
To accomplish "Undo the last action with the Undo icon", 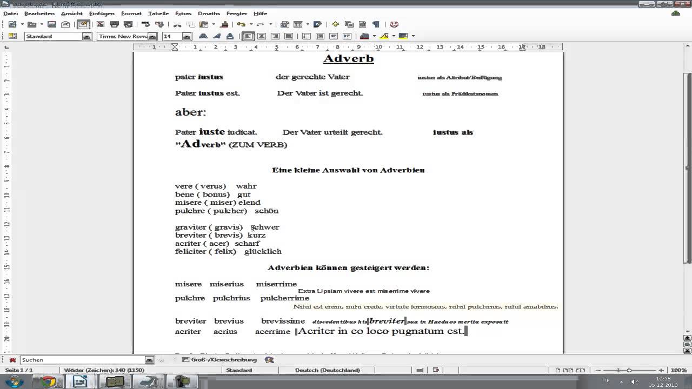I will tap(241, 24).
